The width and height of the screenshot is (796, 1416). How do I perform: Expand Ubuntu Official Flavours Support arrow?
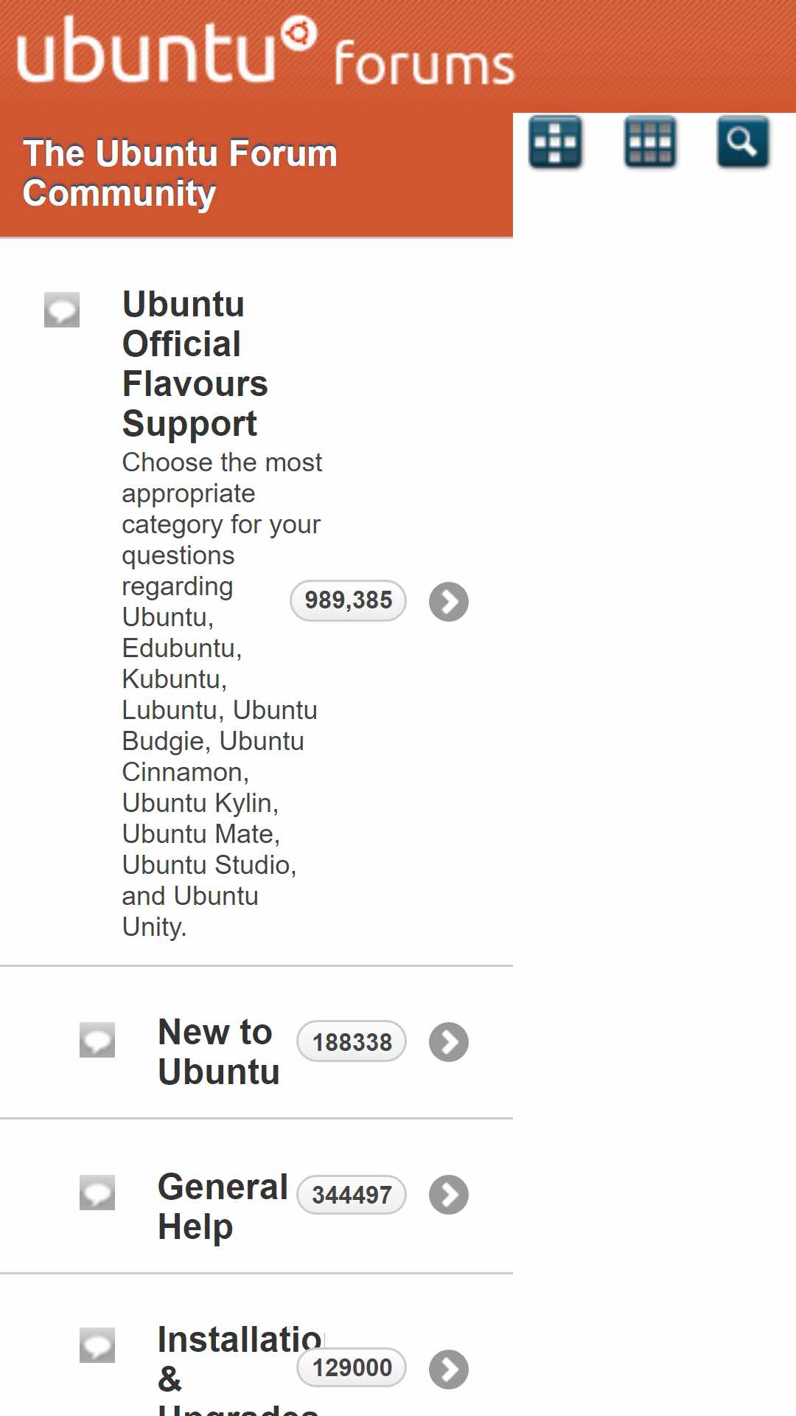(449, 602)
